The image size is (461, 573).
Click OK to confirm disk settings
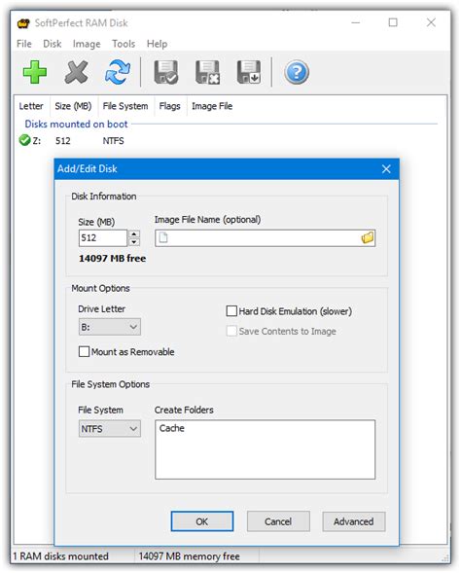tap(202, 521)
